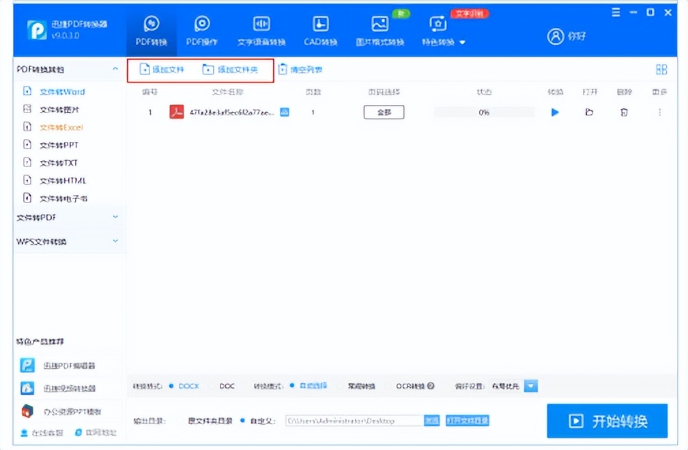Screen dimensions: 688x450
Task: Collapse the PDF转换其他 section
Action: coord(115,69)
